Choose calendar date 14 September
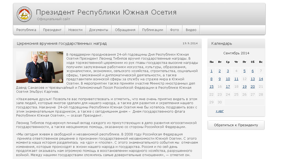Viewport: 281px width, 159px height. coord(261,79)
